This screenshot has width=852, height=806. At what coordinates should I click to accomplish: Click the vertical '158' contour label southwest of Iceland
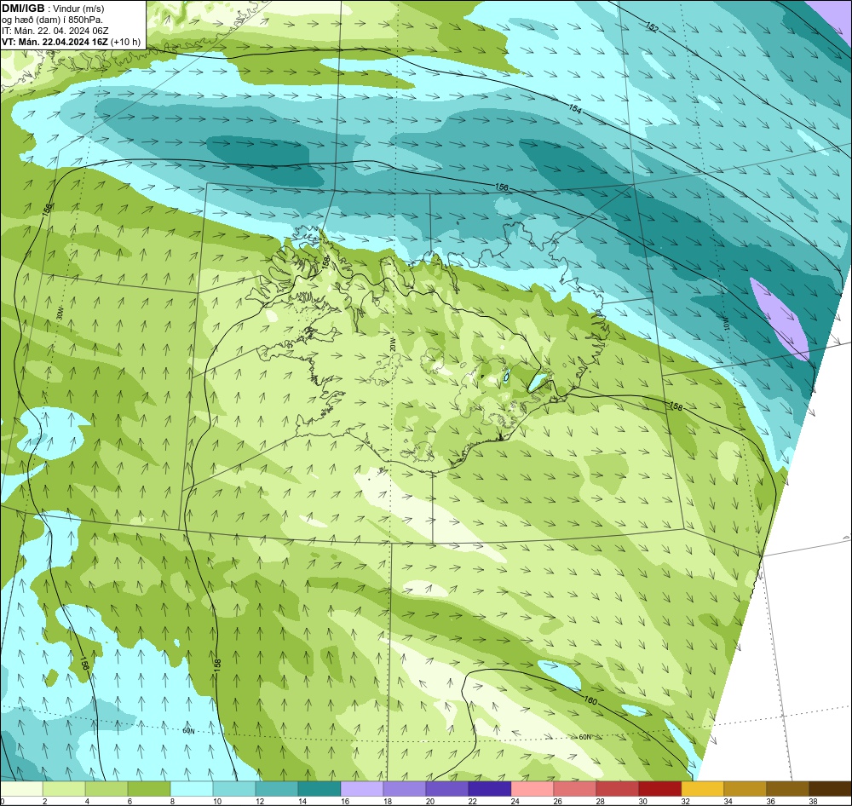[216, 664]
